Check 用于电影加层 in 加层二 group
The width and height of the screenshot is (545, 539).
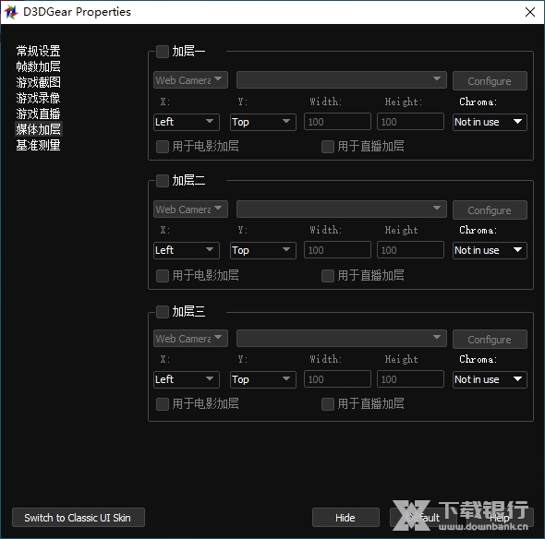[163, 276]
